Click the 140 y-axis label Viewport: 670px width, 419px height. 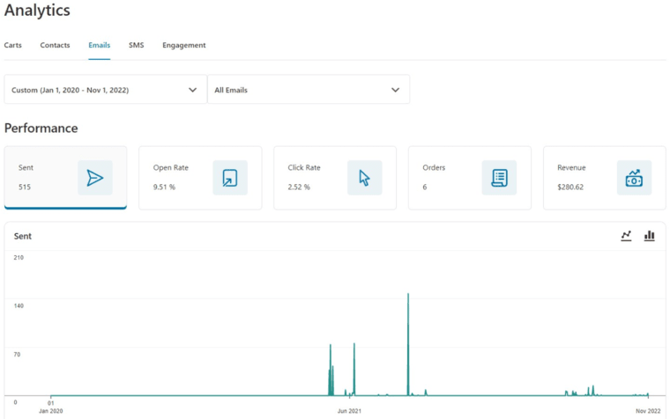pos(19,305)
